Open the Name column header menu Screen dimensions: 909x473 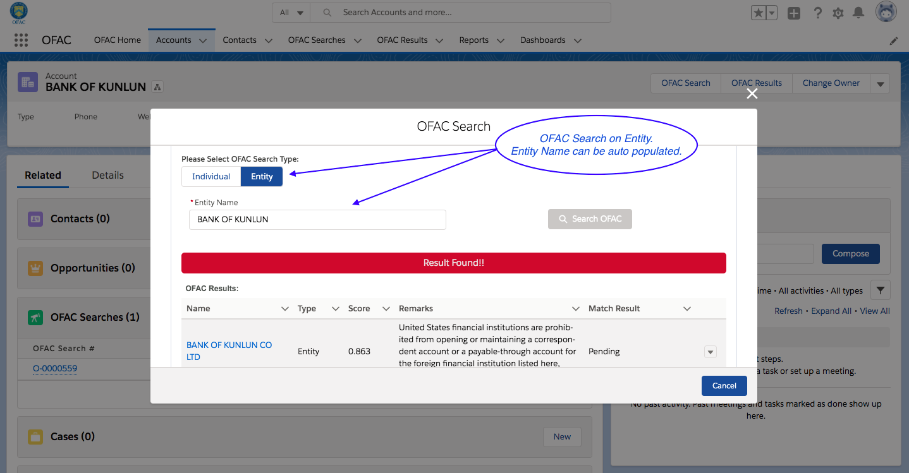coord(284,309)
